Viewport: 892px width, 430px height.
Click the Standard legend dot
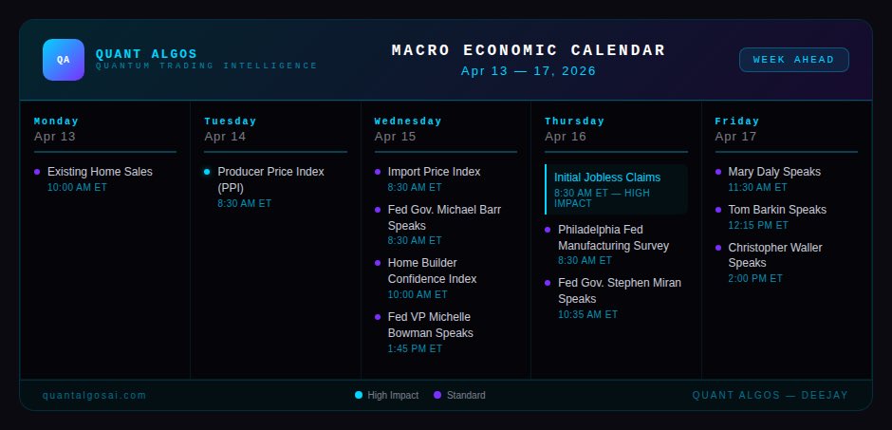[x=437, y=395]
